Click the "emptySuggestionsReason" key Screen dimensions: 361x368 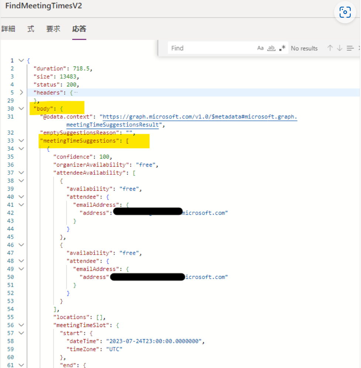pos(80,133)
